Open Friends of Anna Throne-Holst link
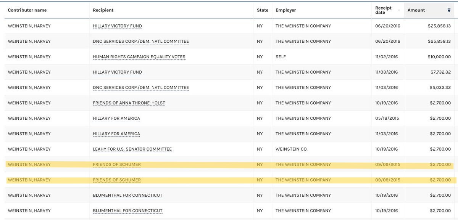This screenshot has height=220, width=458. [129, 103]
